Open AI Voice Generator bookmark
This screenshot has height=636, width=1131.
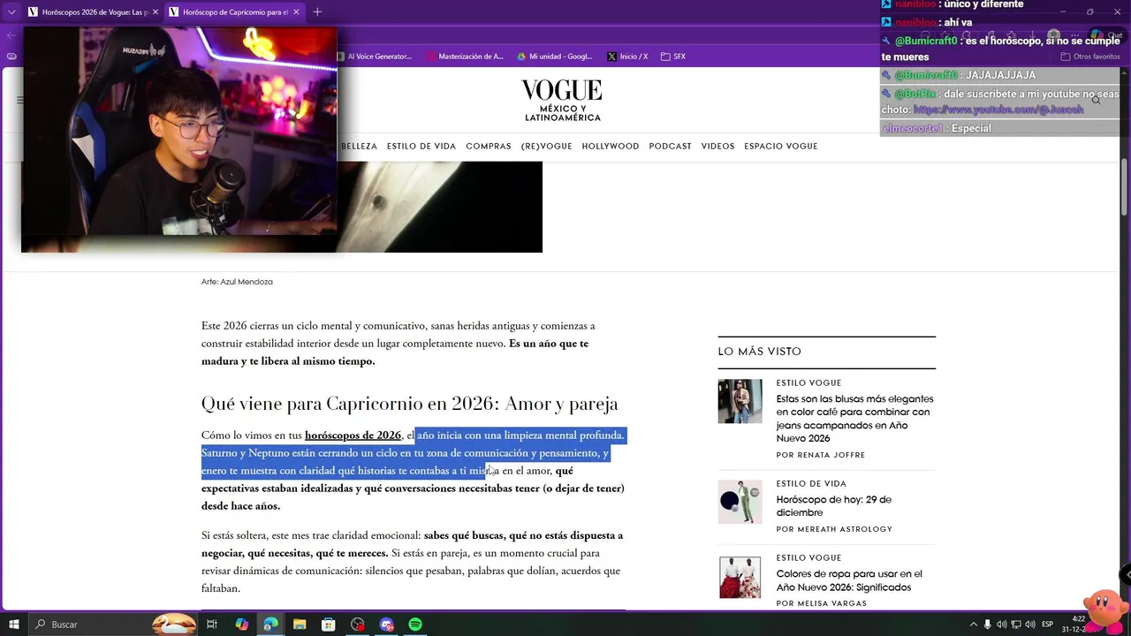point(375,57)
